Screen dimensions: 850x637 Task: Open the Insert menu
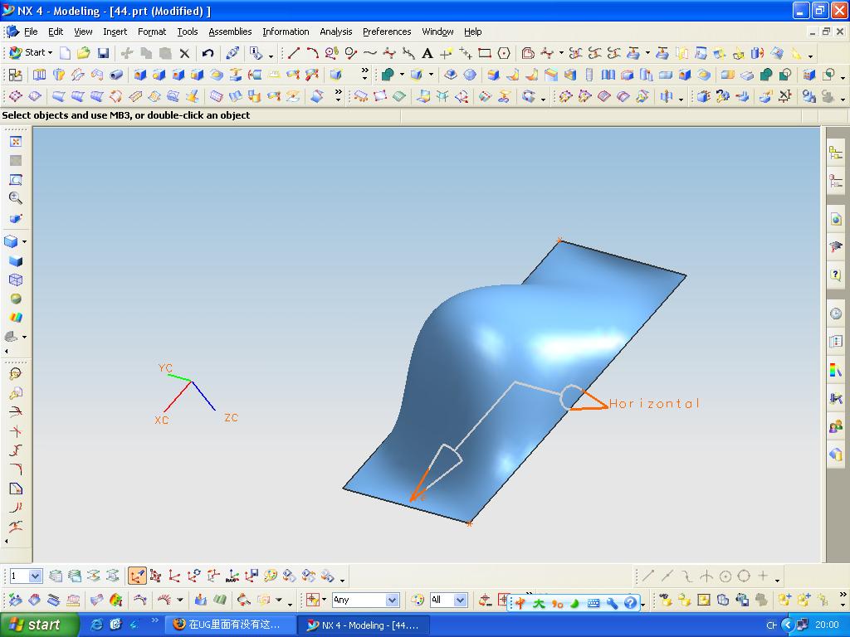(x=115, y=32)
